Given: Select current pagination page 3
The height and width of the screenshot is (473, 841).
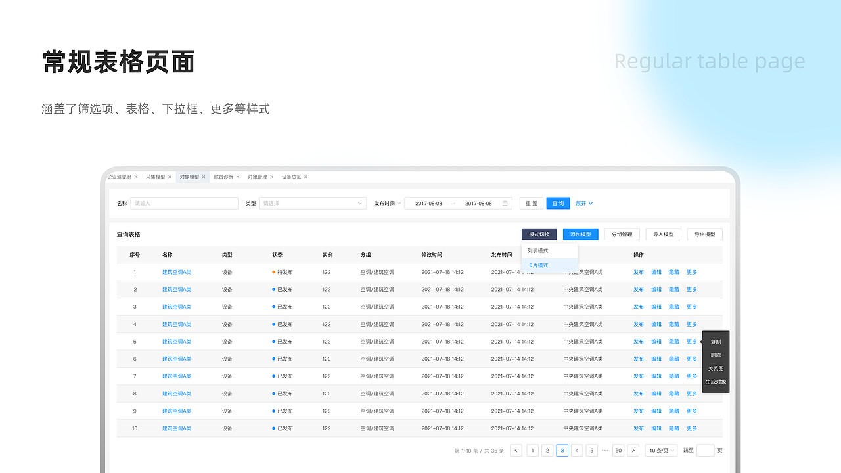Looking at the screenshot, I should 562,451.
